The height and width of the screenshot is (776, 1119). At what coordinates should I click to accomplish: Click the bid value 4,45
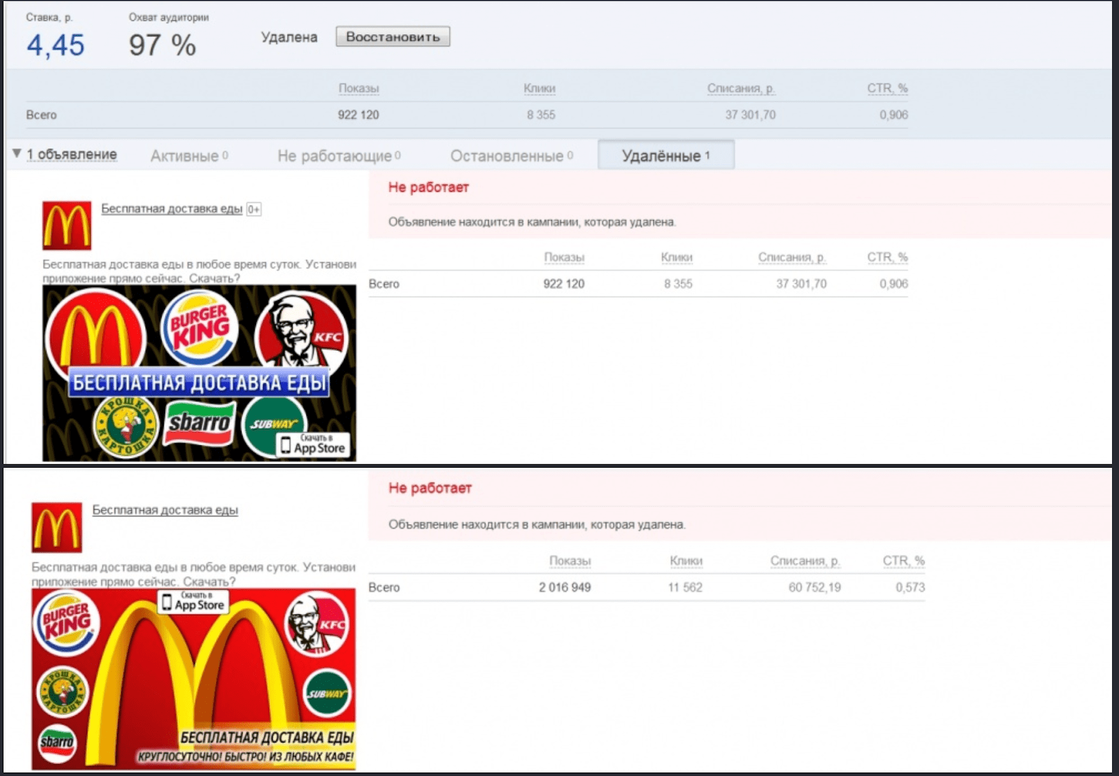tap(55, 45)
